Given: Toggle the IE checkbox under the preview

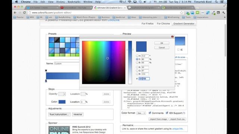Looking at the screenshot, I should point(178,50).
